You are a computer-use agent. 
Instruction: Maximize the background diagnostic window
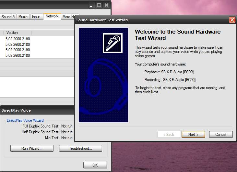click(99, 5)
